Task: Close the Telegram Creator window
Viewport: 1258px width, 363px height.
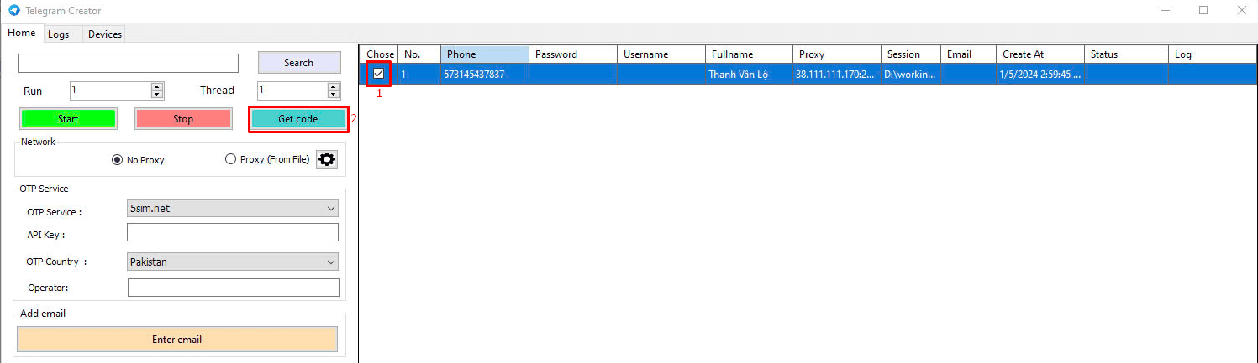Action: [1241, 10]
